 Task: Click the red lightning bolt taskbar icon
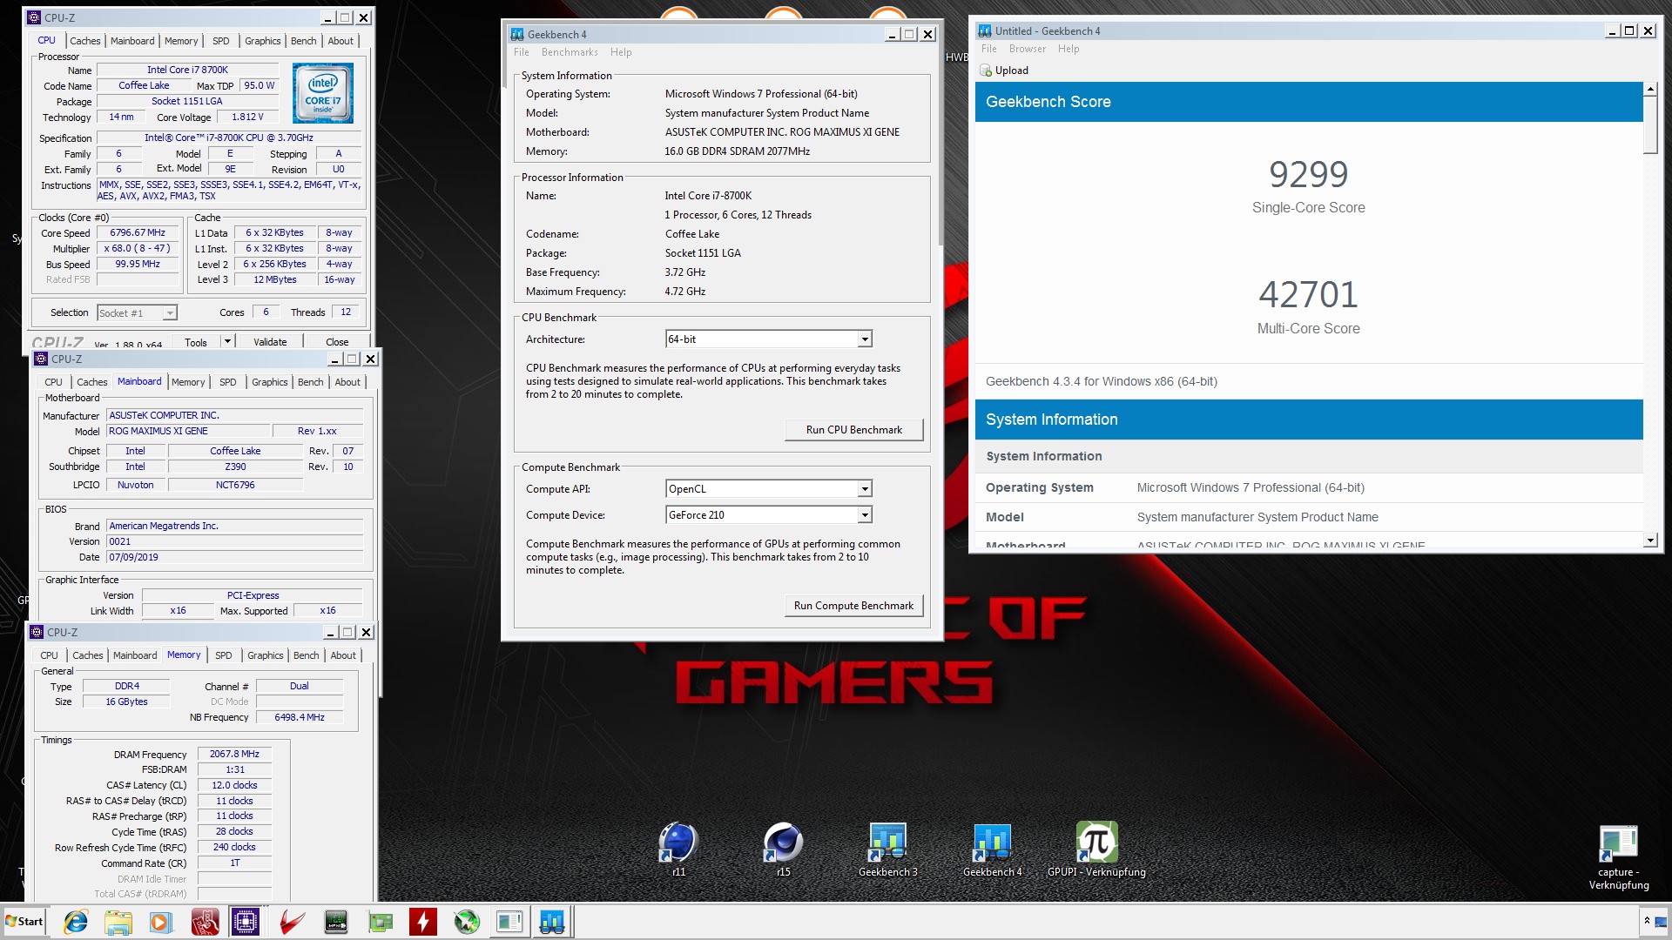(x=422, y=922)
